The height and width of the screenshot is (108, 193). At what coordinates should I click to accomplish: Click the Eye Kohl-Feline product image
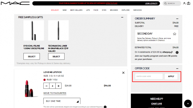pyautogui.click(x=34, y=30)
